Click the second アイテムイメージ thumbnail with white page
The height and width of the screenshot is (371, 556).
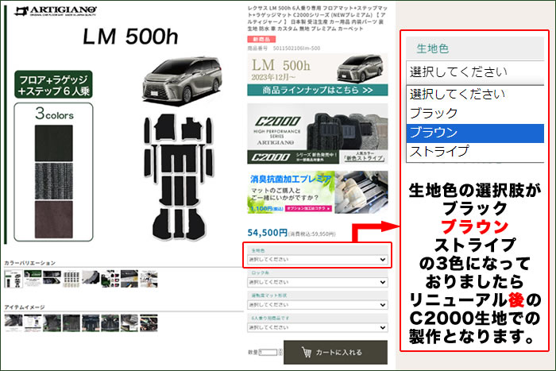pyautogui.click(x=33, y=323)
